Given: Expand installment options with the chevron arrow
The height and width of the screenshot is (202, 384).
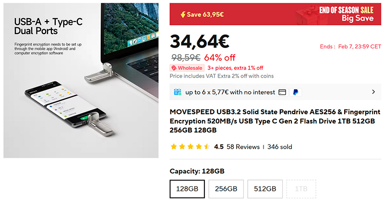Looking at the screenshot, I should tap(373, 92).
